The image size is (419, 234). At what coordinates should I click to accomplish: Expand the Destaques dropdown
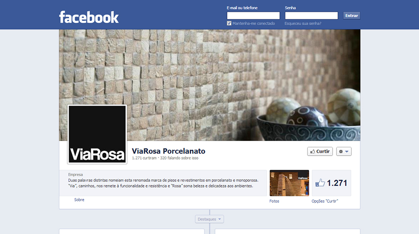click(209, 219)
